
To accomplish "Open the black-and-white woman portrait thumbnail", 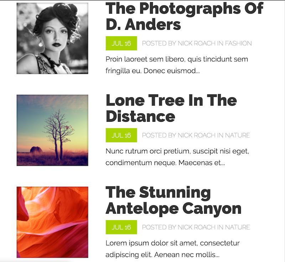I will point(52,38).
